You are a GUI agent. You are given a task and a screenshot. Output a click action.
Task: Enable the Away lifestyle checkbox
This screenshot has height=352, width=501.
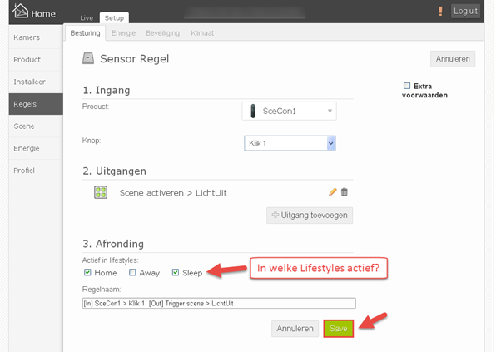pos(132,272)
